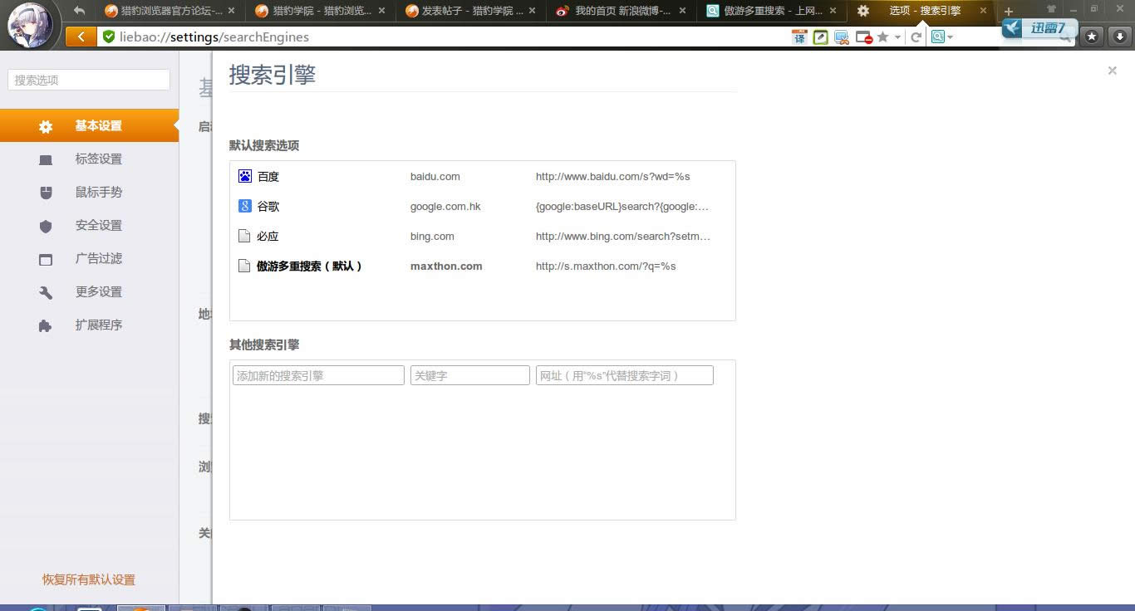
Task: Expand the search engine selector dropdown
Action: [941, 37]
